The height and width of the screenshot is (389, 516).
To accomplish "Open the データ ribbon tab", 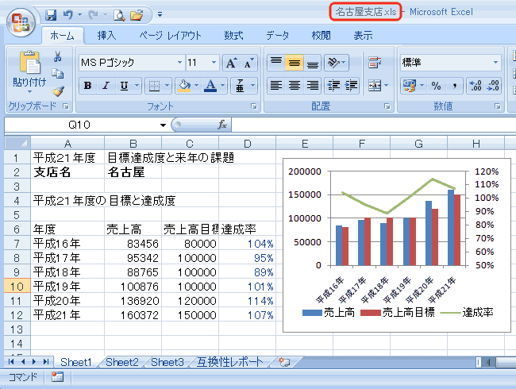I will (277, 36).
